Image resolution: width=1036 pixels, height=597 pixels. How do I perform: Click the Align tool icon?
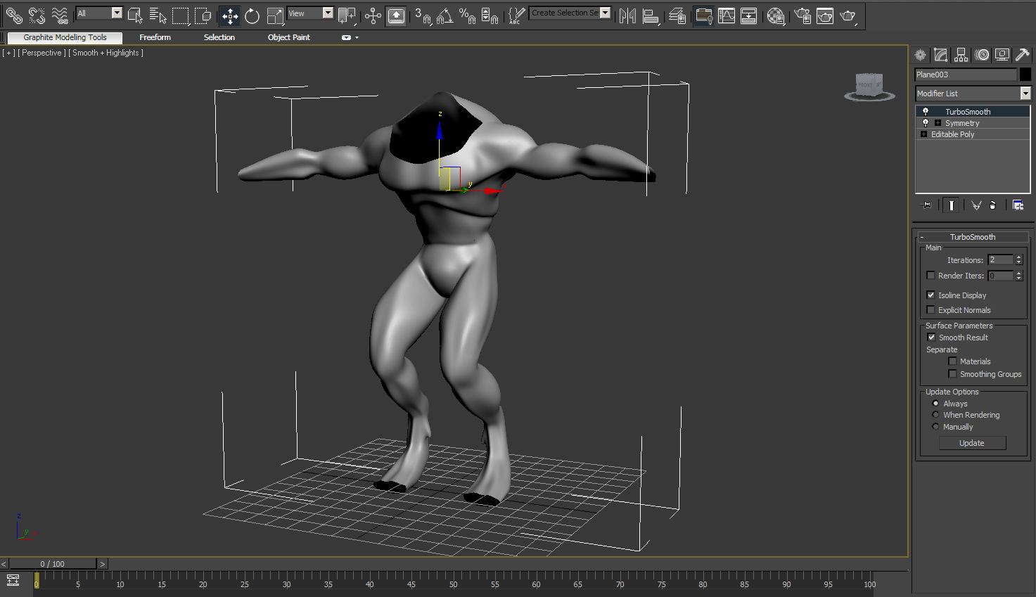(651, 15)
